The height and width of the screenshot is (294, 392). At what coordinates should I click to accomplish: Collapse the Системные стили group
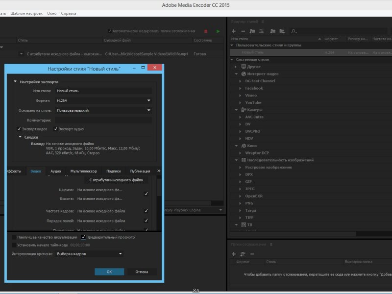pos(232,59)
